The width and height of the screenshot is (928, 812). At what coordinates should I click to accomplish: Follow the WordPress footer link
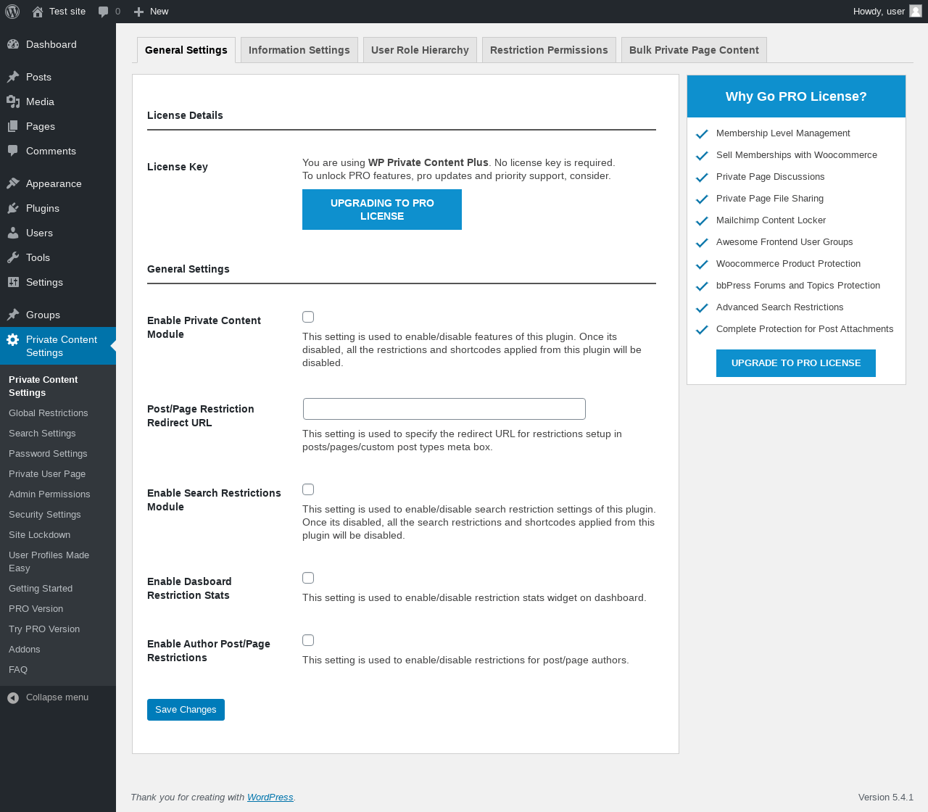[270, 797]
